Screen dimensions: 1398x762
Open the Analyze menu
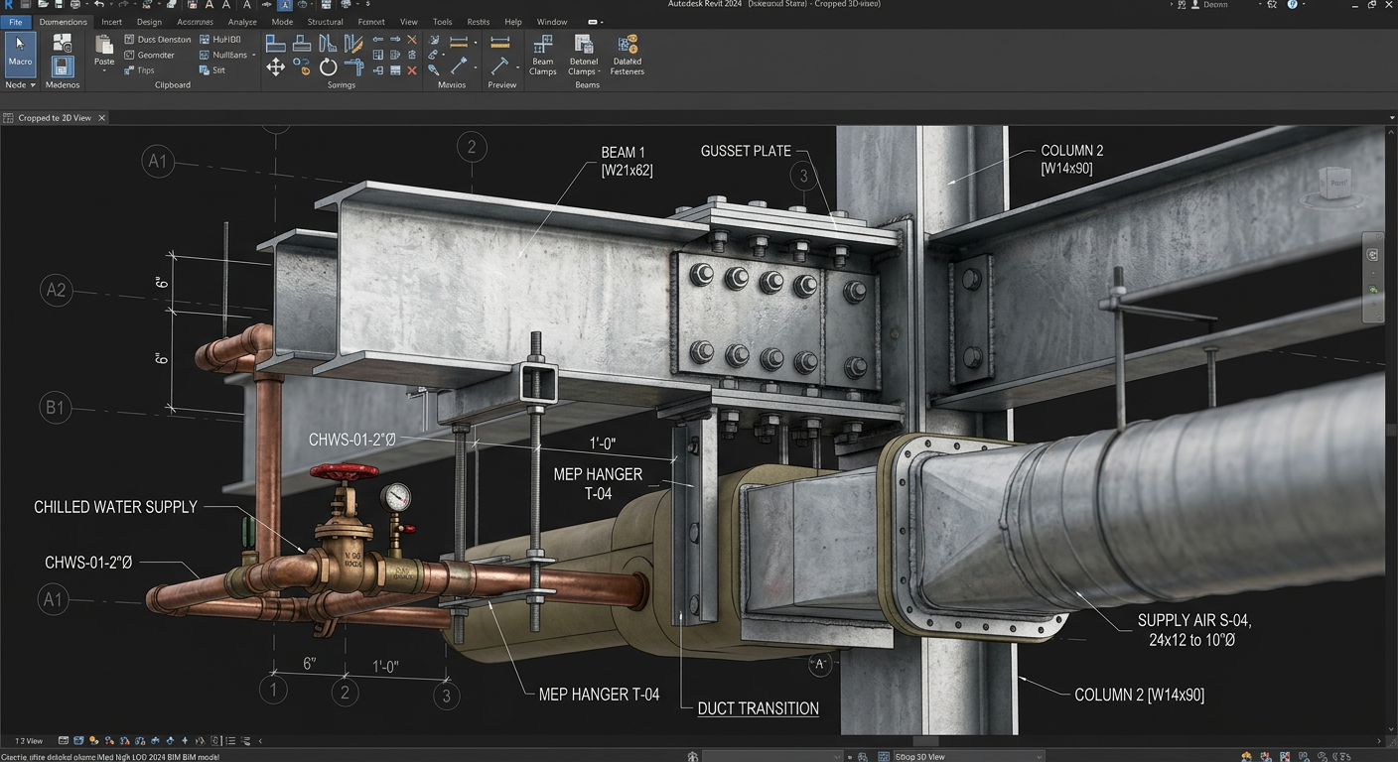click(x=242, y=21)
